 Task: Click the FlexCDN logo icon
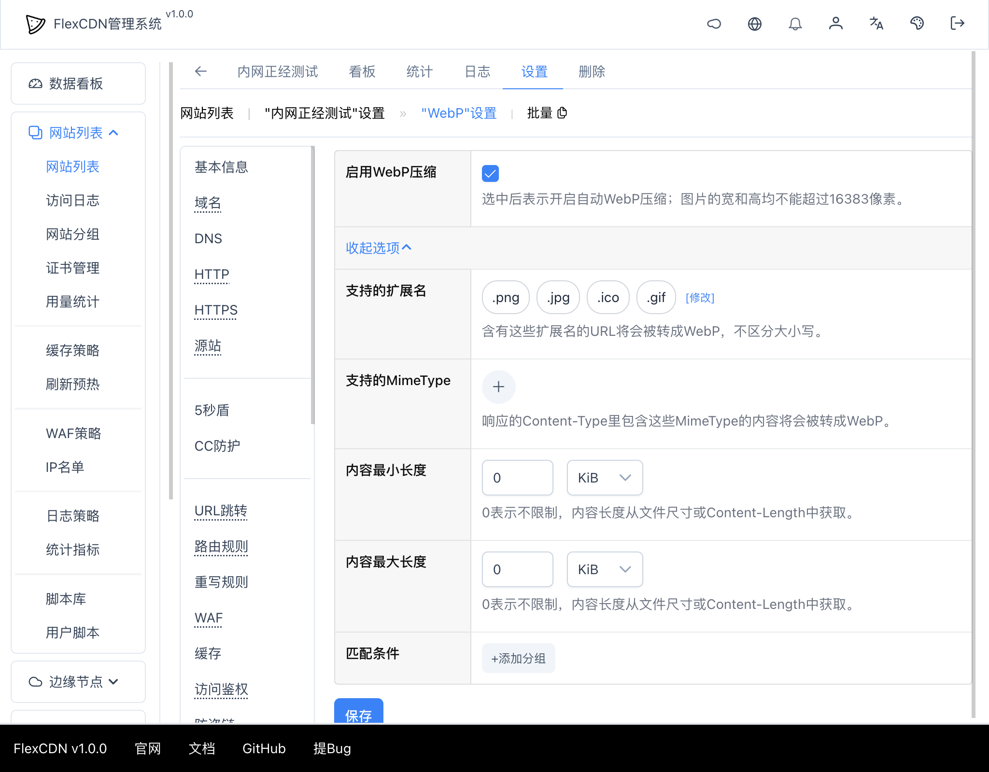(x=35, y=24)
